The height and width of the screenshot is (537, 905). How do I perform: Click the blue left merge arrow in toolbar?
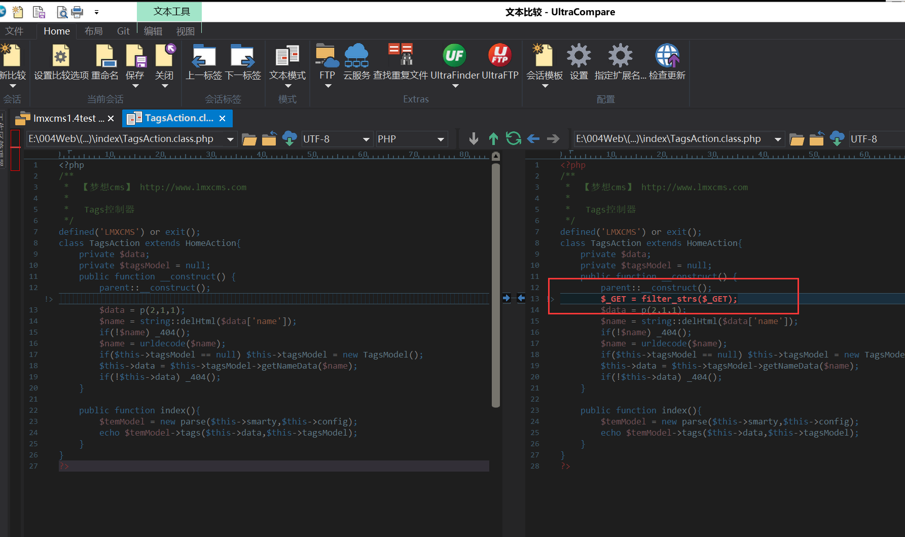click(533, 138)
